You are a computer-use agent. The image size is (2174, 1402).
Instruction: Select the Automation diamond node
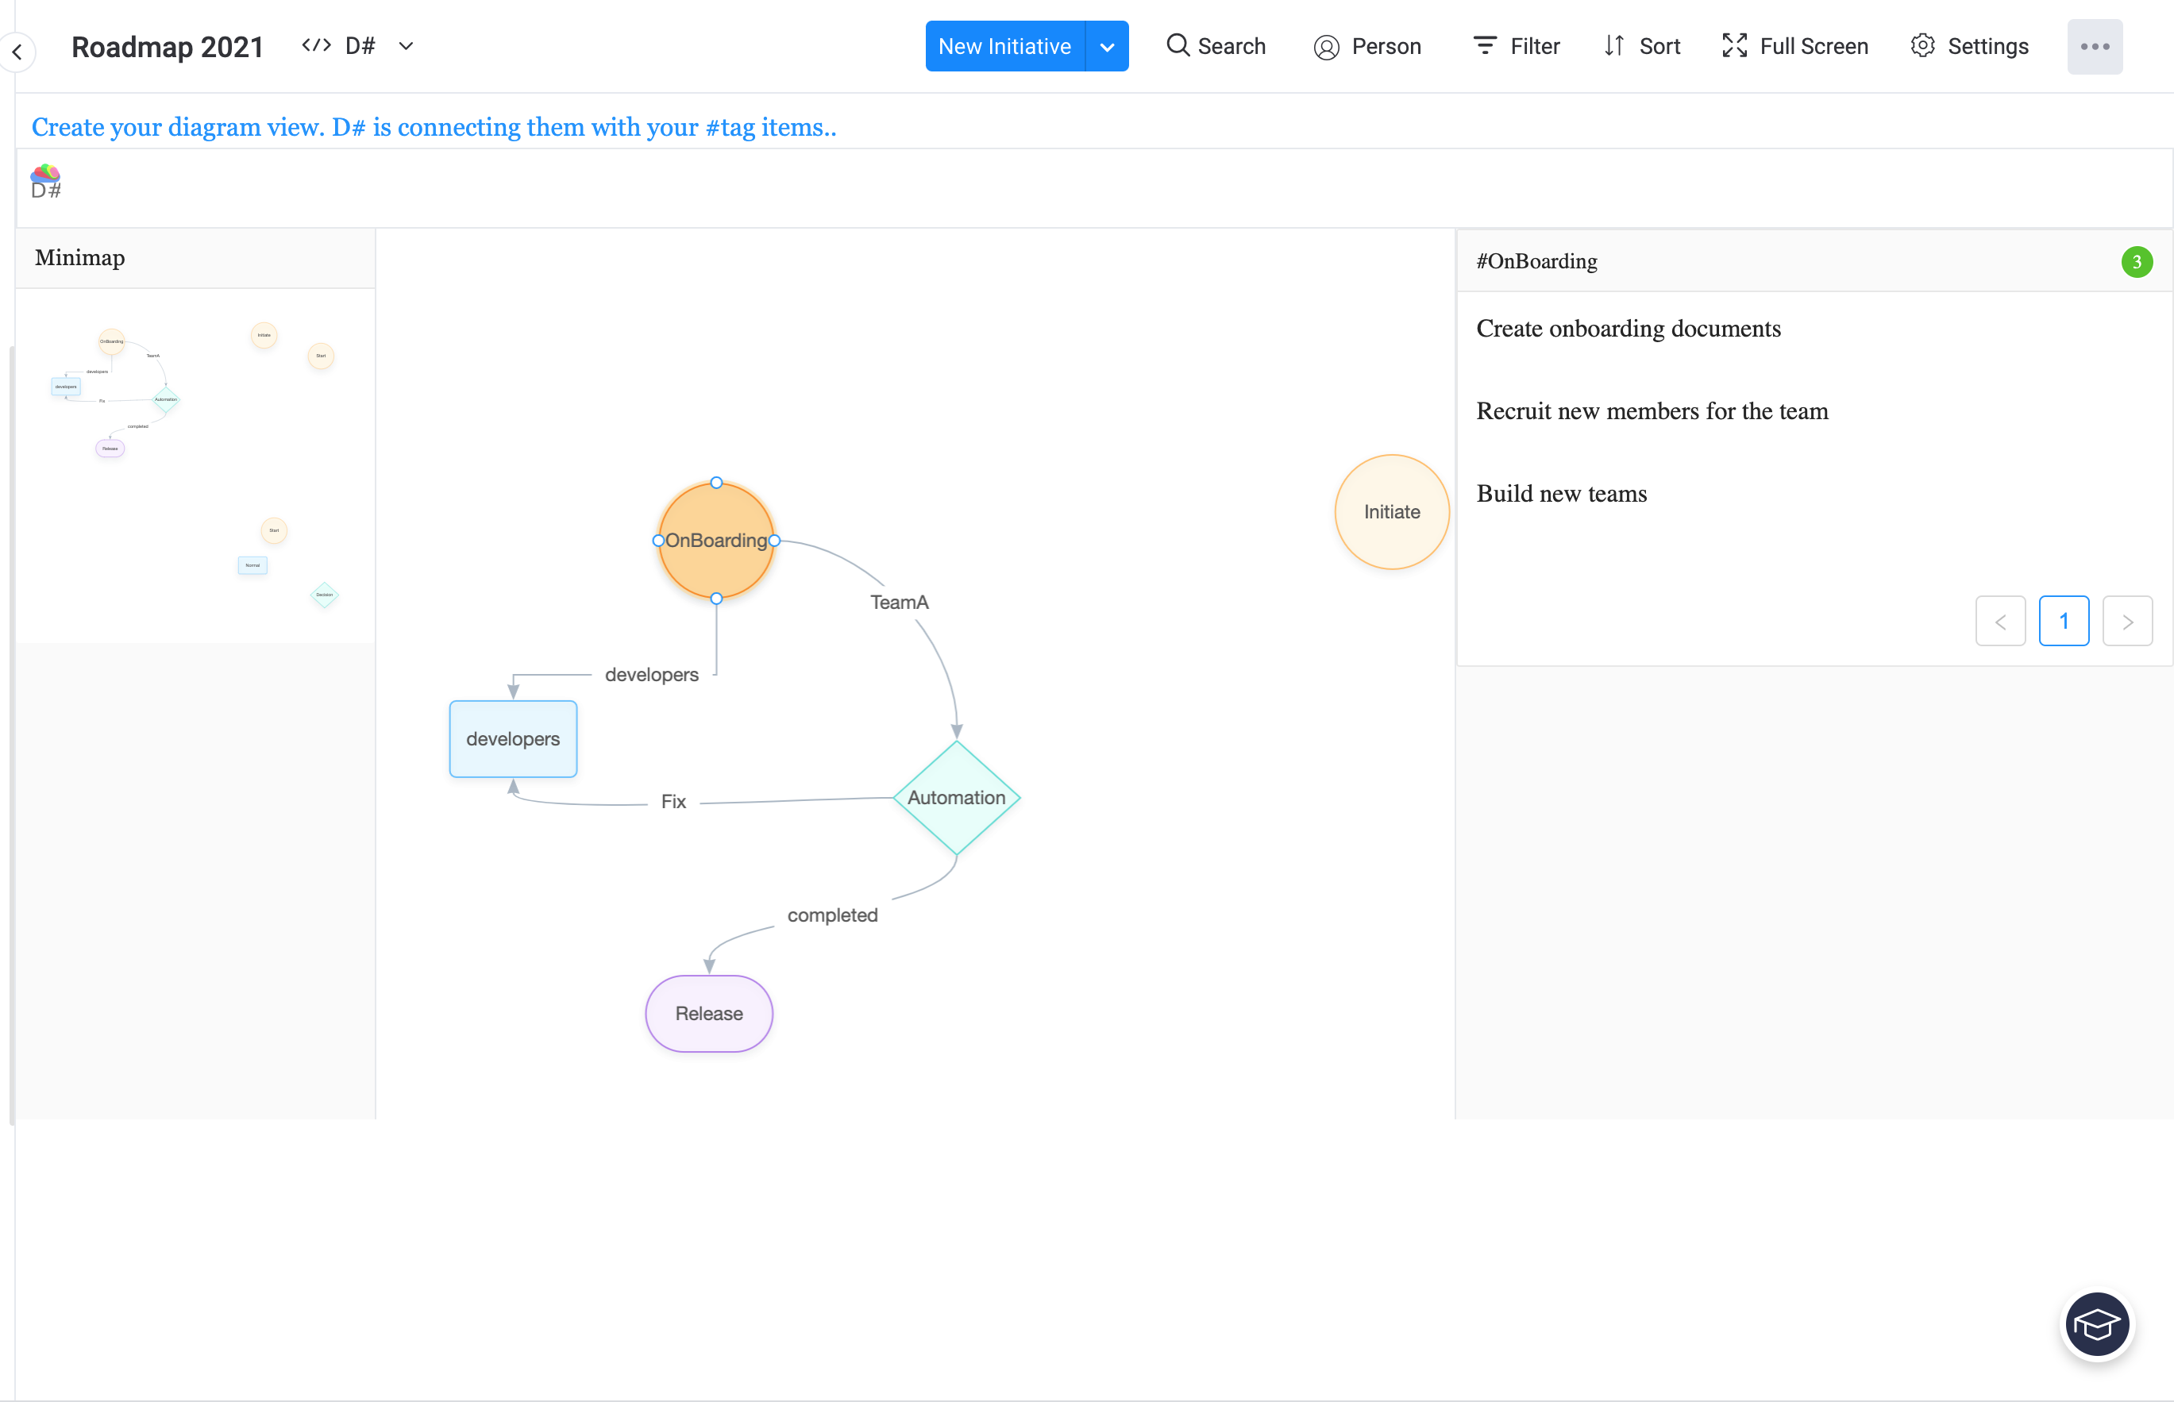956,798
